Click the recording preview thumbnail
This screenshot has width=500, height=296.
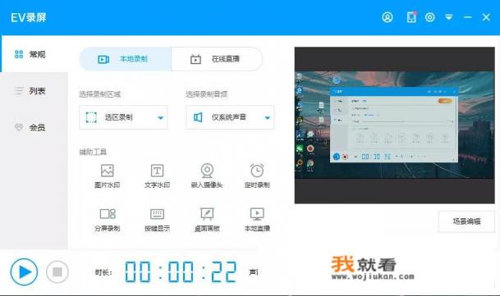394,125
